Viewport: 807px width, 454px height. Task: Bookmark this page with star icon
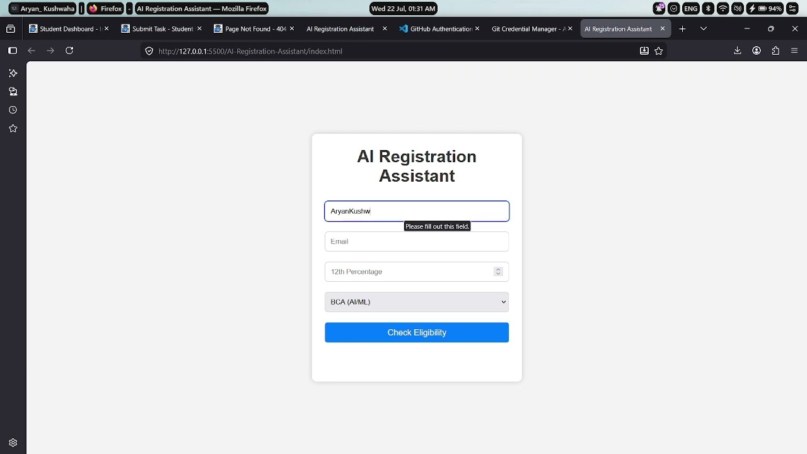(x=659, y=51)
